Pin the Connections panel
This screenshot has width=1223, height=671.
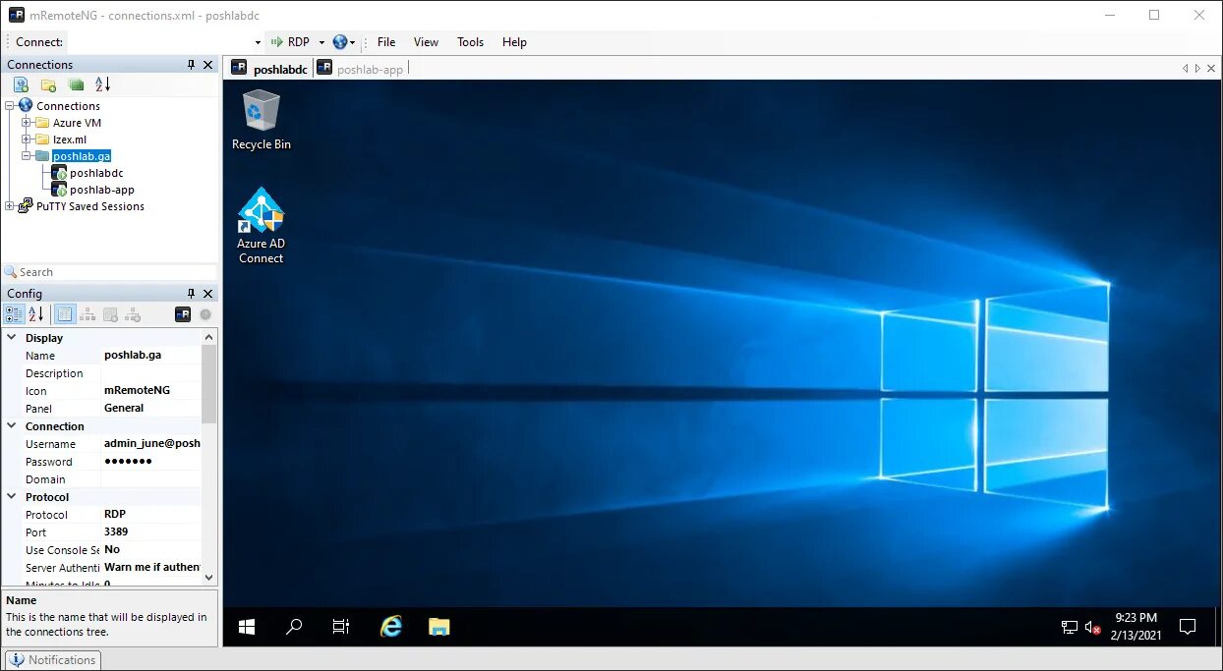[x=192, y=65]
